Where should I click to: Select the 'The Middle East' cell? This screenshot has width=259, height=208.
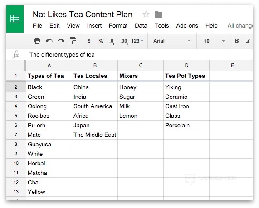click(95, 135)
